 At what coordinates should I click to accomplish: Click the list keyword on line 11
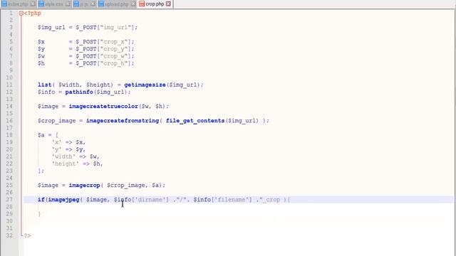point(44,85)
